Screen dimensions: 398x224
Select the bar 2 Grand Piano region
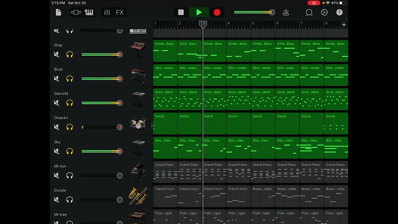(190, 172)
